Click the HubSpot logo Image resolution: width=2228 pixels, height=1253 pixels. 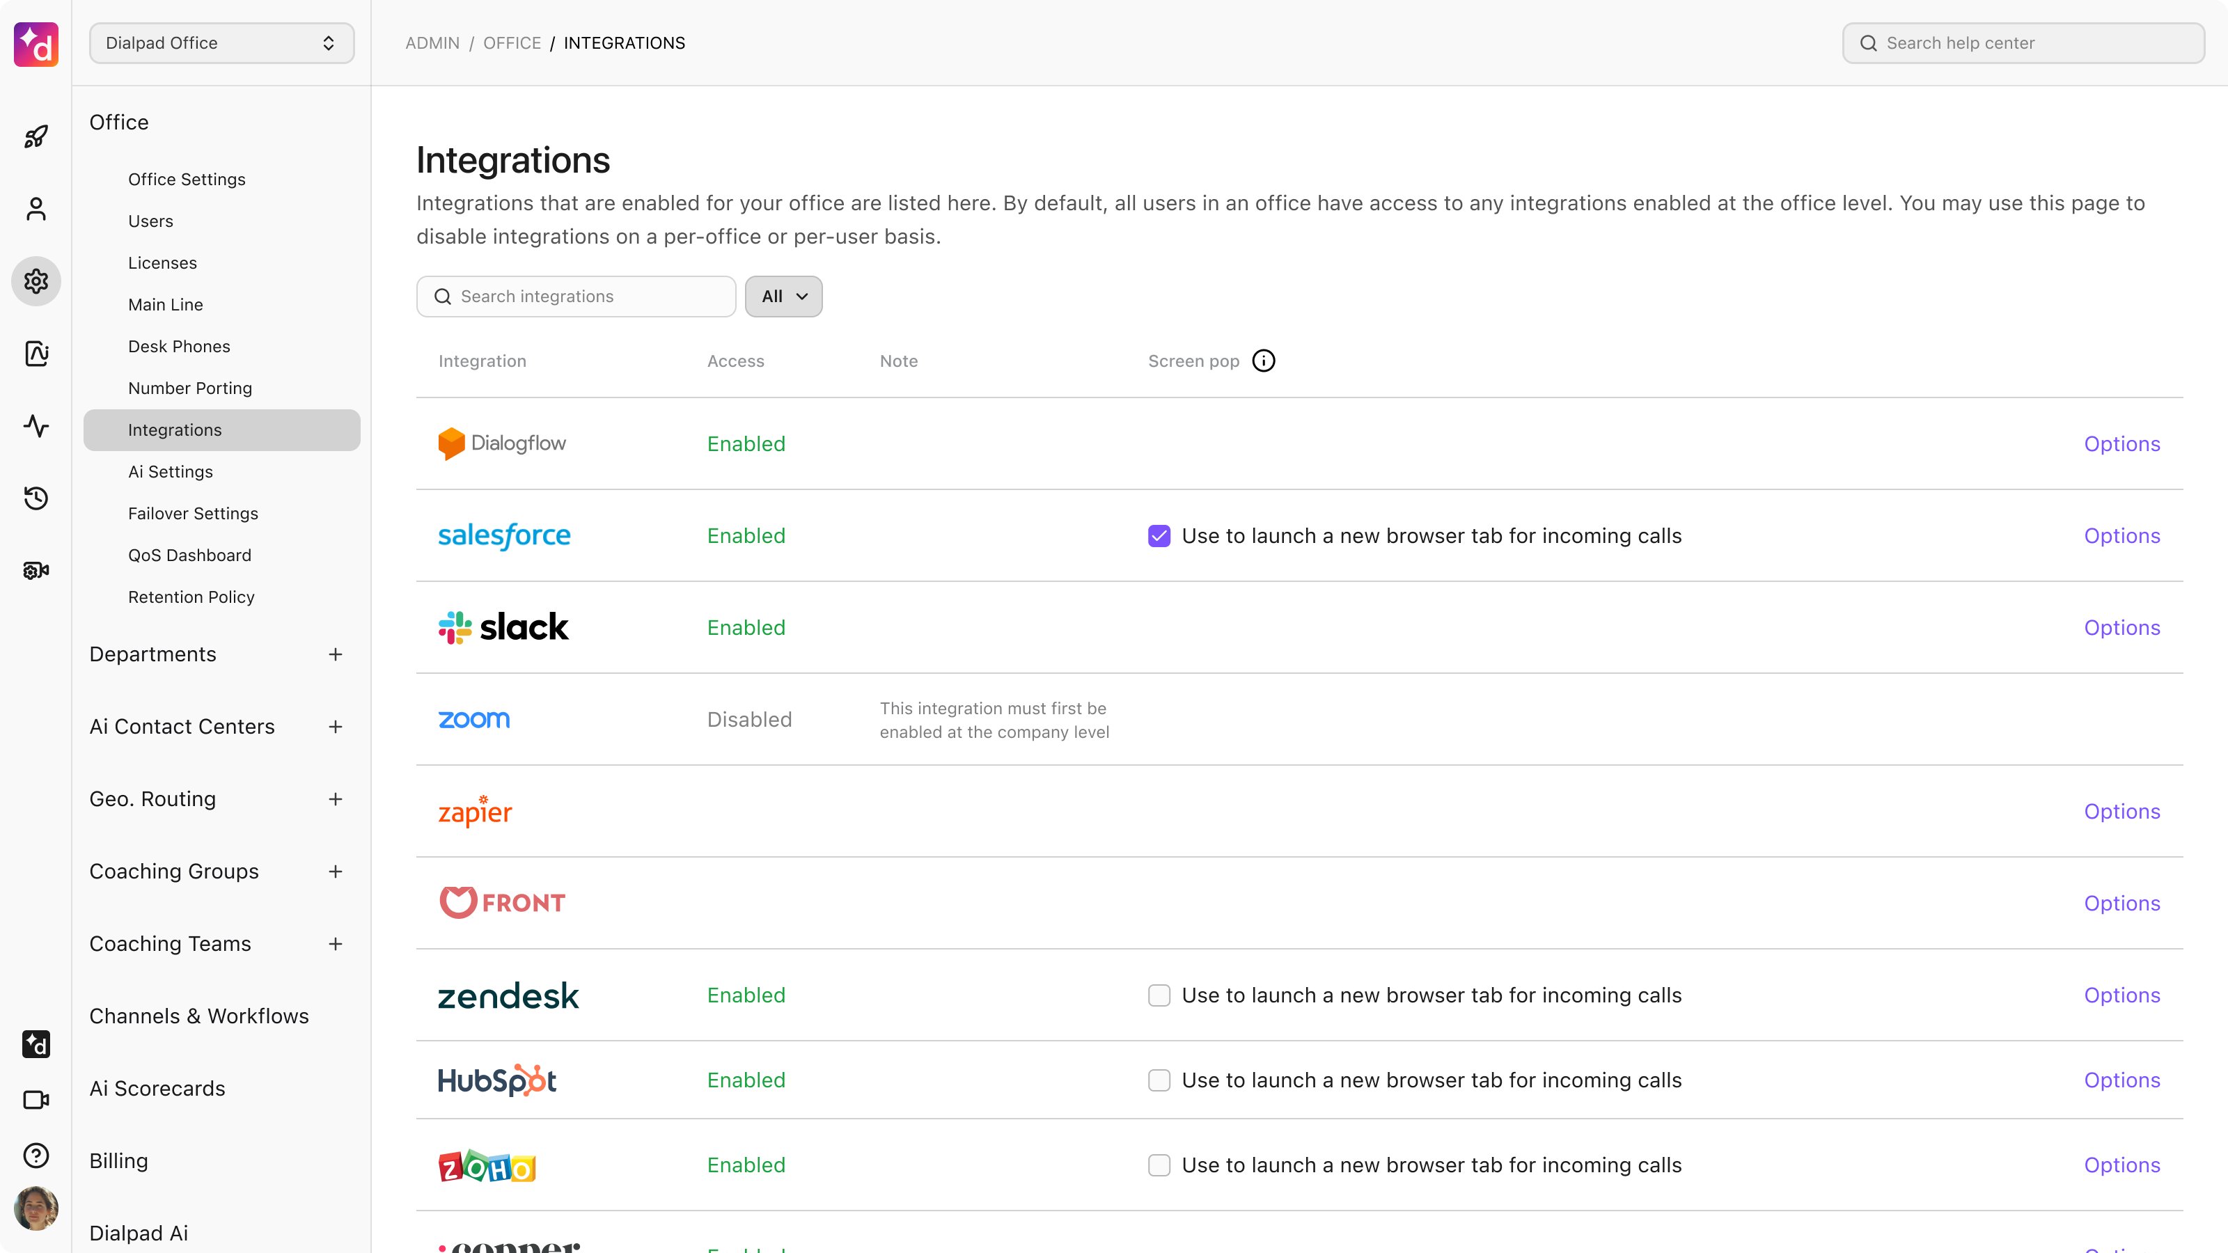click(x=497, y=1080)
